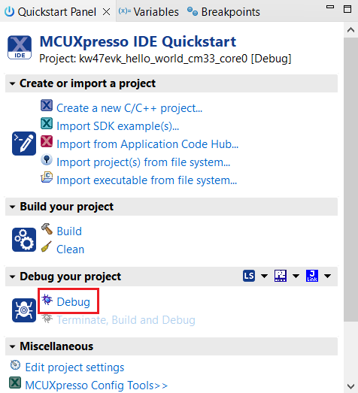Switch to the Variables tab
Image resolution: width=358 pixels, height=393 pixels.
tap(149, 12)
